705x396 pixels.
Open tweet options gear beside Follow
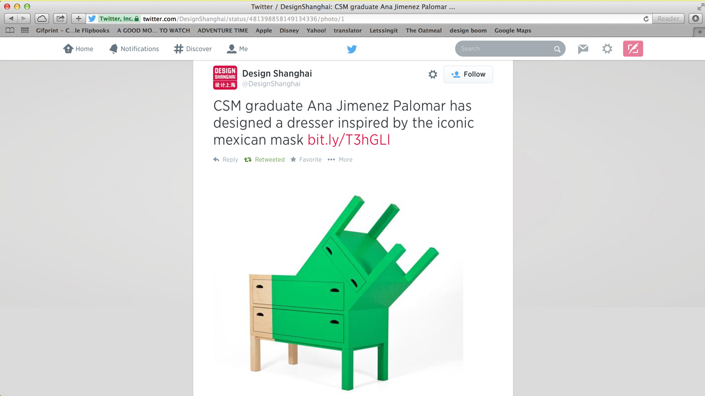pos(433,75)
